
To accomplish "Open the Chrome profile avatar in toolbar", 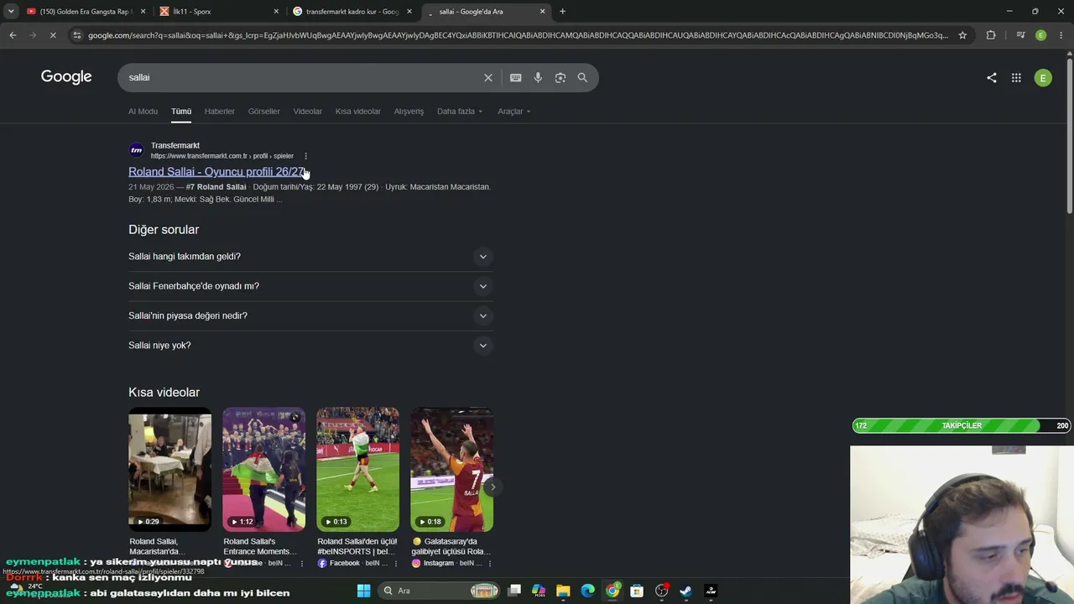I will coord(1041,35).
